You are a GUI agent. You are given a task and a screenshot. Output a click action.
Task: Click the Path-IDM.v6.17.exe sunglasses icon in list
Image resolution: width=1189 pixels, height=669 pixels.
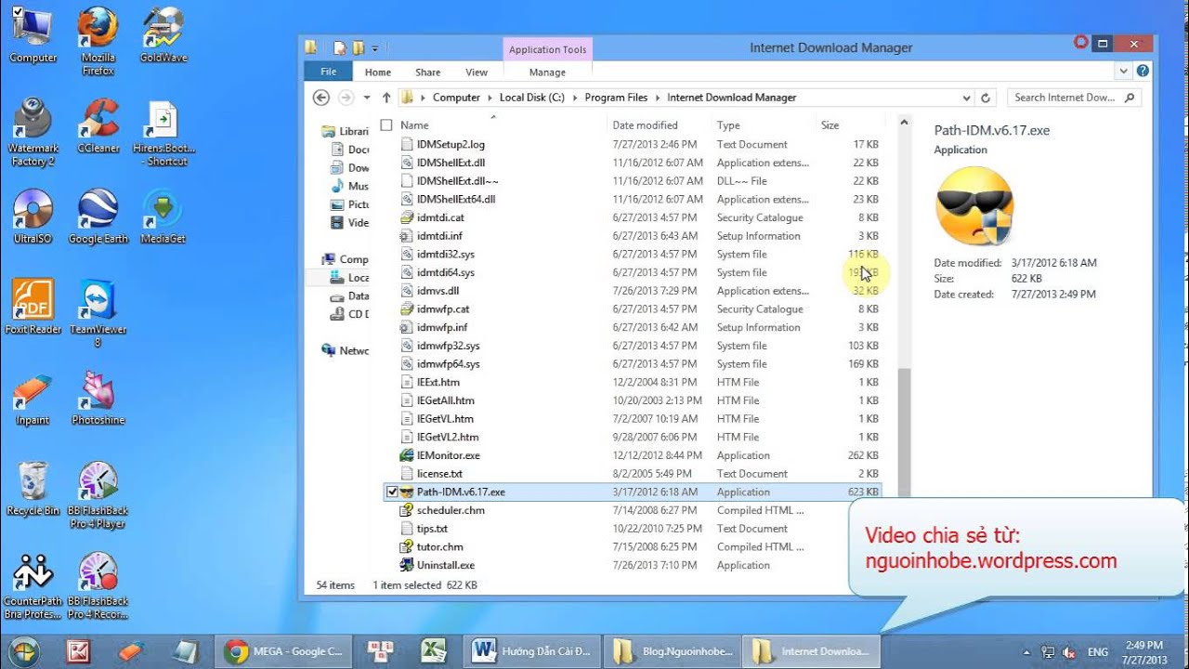pos(407,492)
